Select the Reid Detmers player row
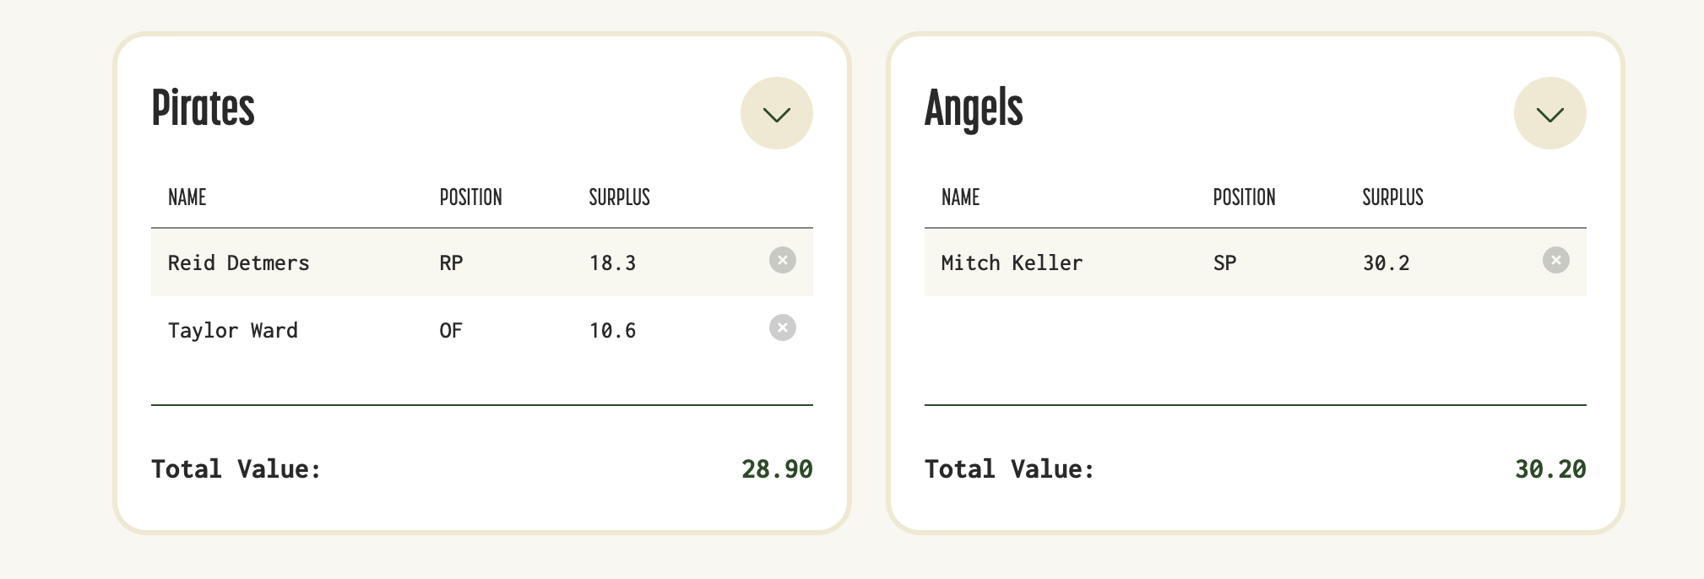Image resolution: width=1704 pixels, height=579 pixels. click(x=482, y=262)
